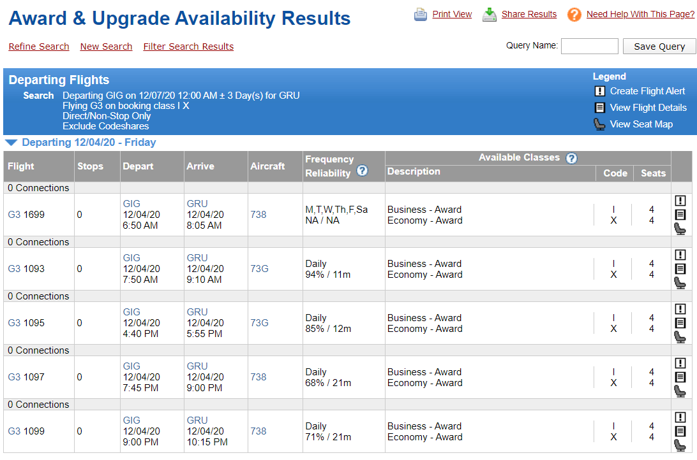Click the Share Results download icon

490,14
